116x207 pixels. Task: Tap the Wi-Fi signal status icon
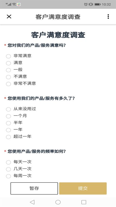pyautogui.click(x=14, y=4)
